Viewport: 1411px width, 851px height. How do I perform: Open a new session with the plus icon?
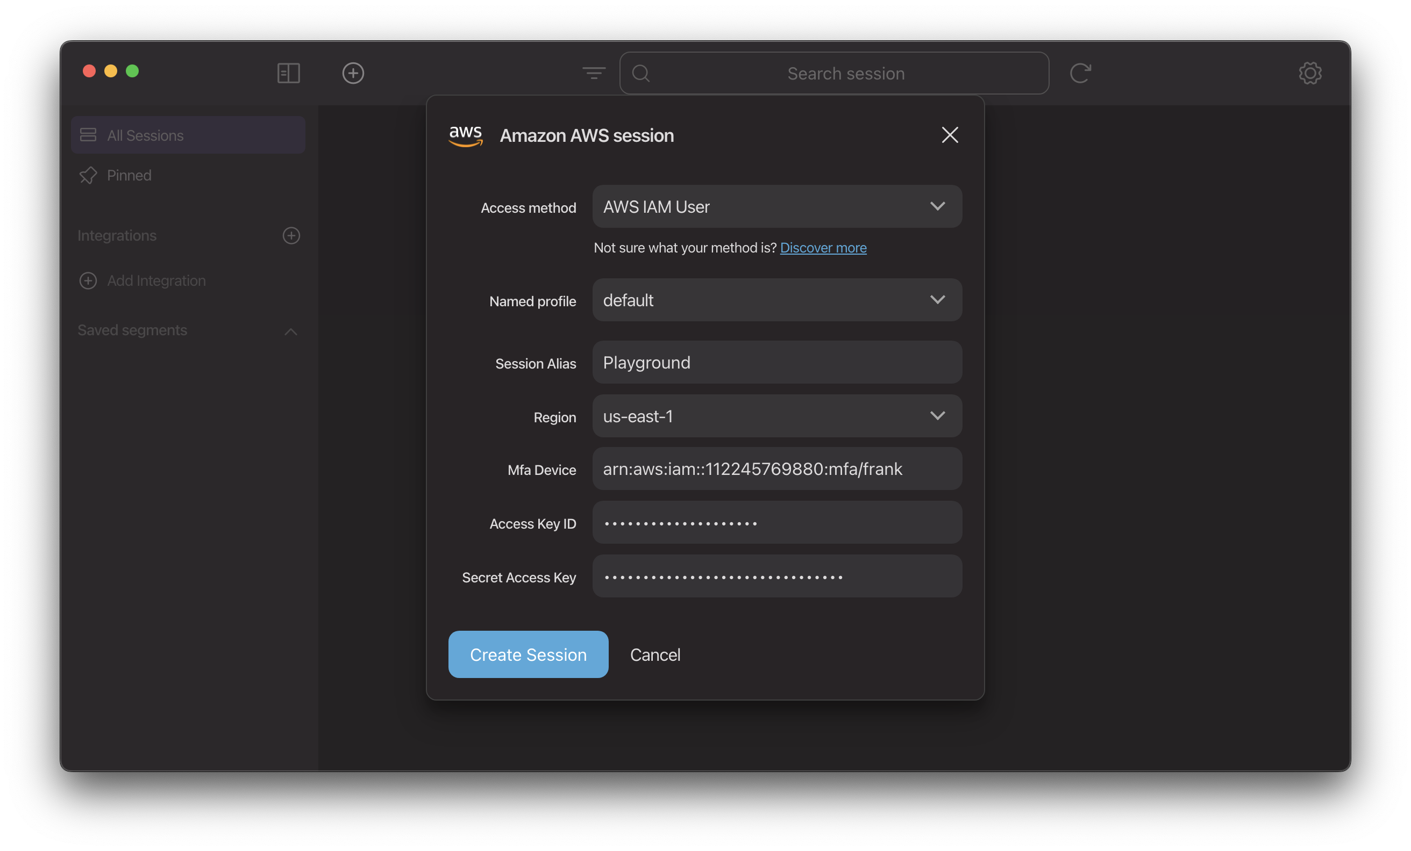(x=353, y=73)
